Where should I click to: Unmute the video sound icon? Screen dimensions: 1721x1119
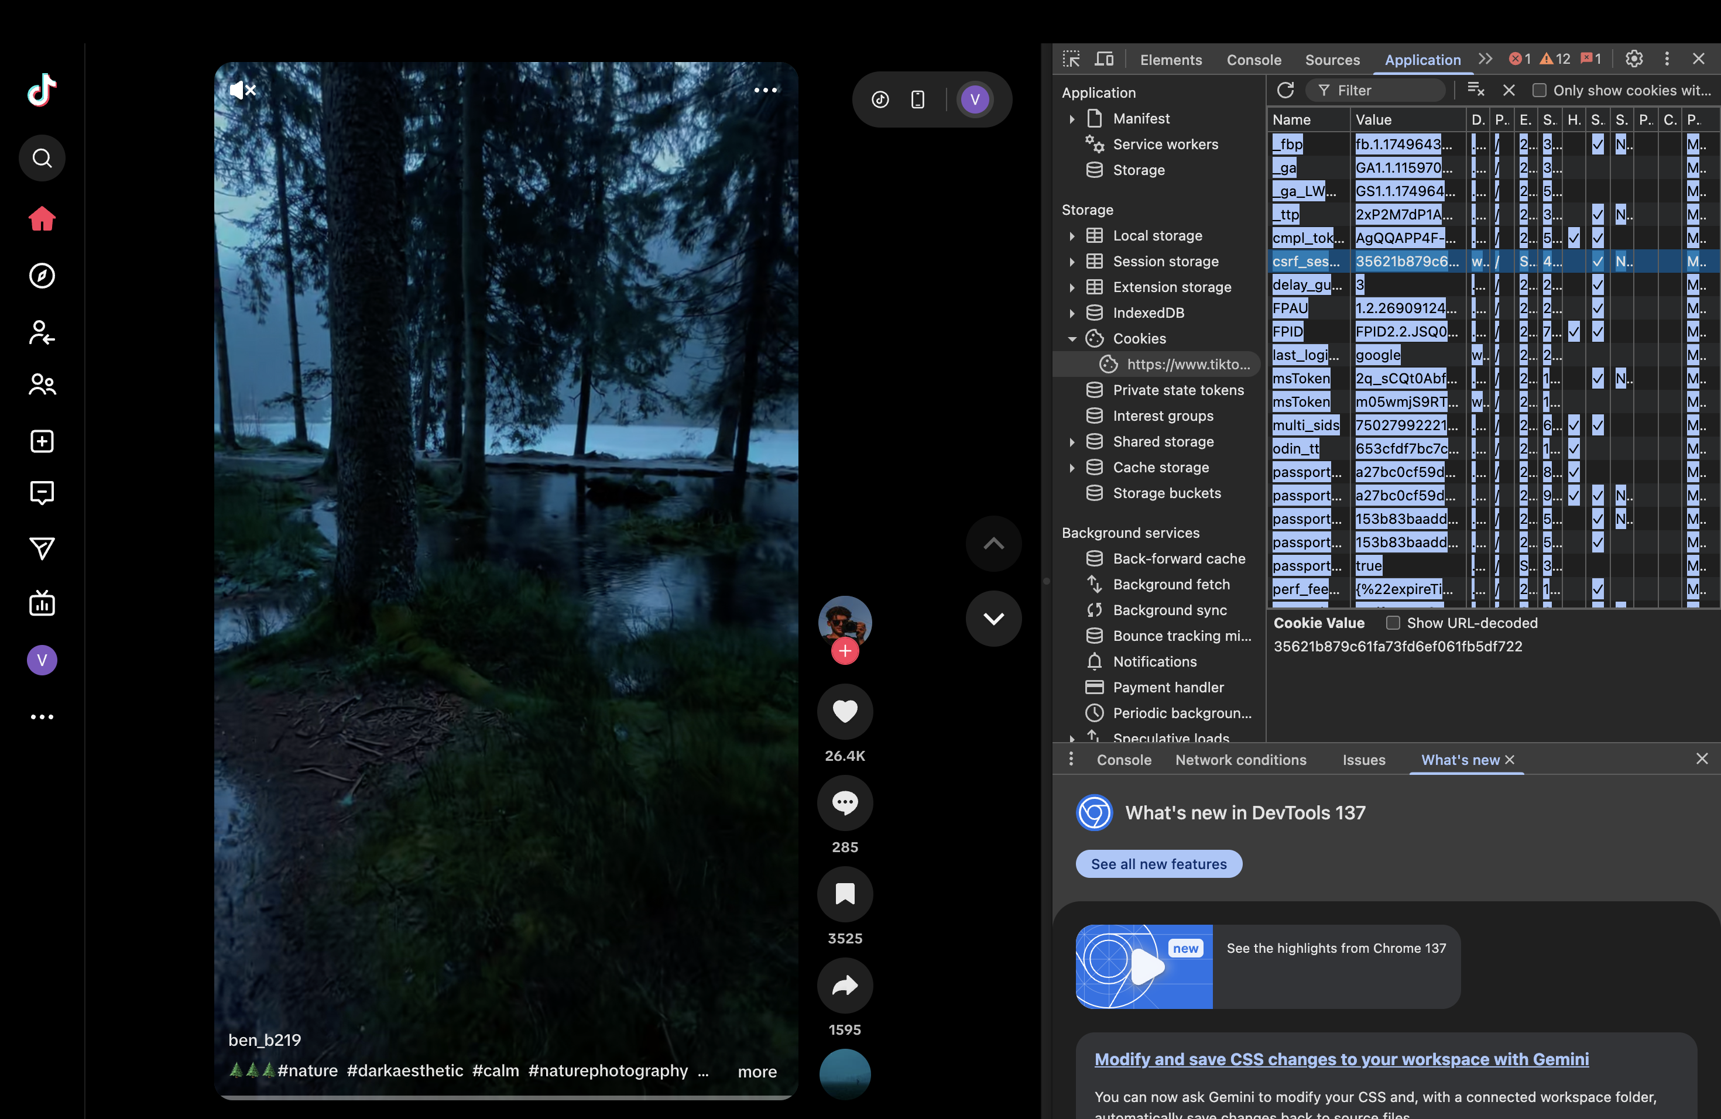(x=242, y=90)
